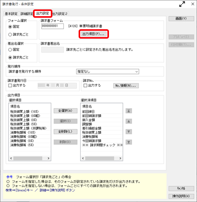This screenshot has height=202, width=197.
Task: Click キャンセル button
Action: coord(181,188)
